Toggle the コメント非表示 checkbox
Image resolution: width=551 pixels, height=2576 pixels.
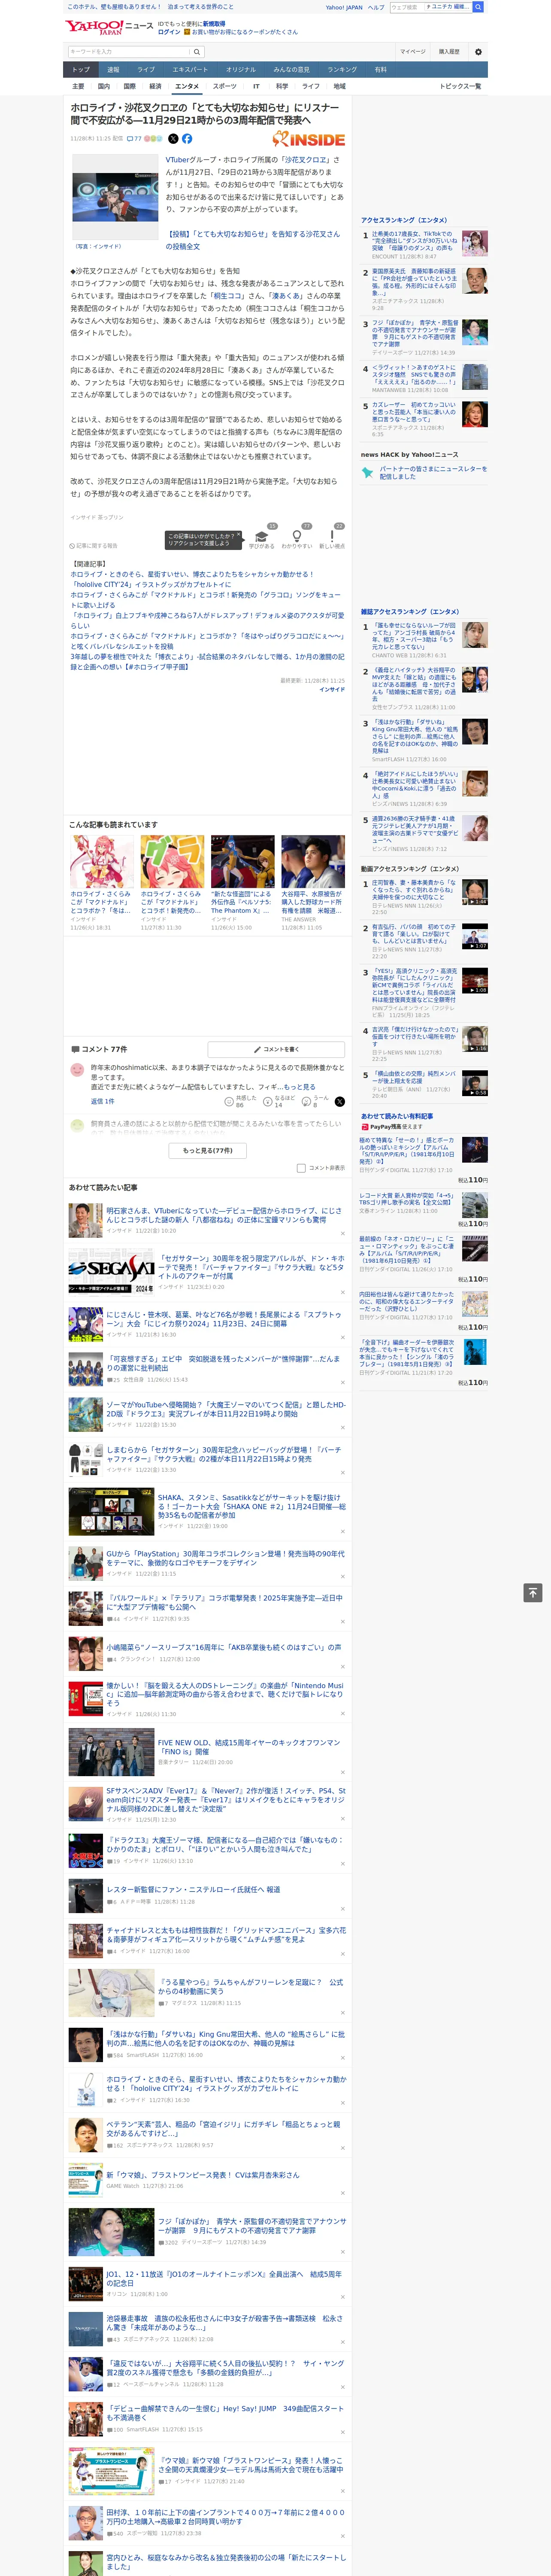click(x=301, y=1168)
